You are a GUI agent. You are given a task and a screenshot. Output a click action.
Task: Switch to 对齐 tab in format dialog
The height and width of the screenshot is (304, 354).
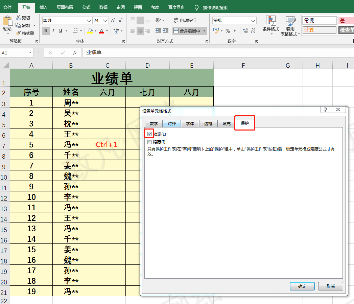(x=172, y=123)
